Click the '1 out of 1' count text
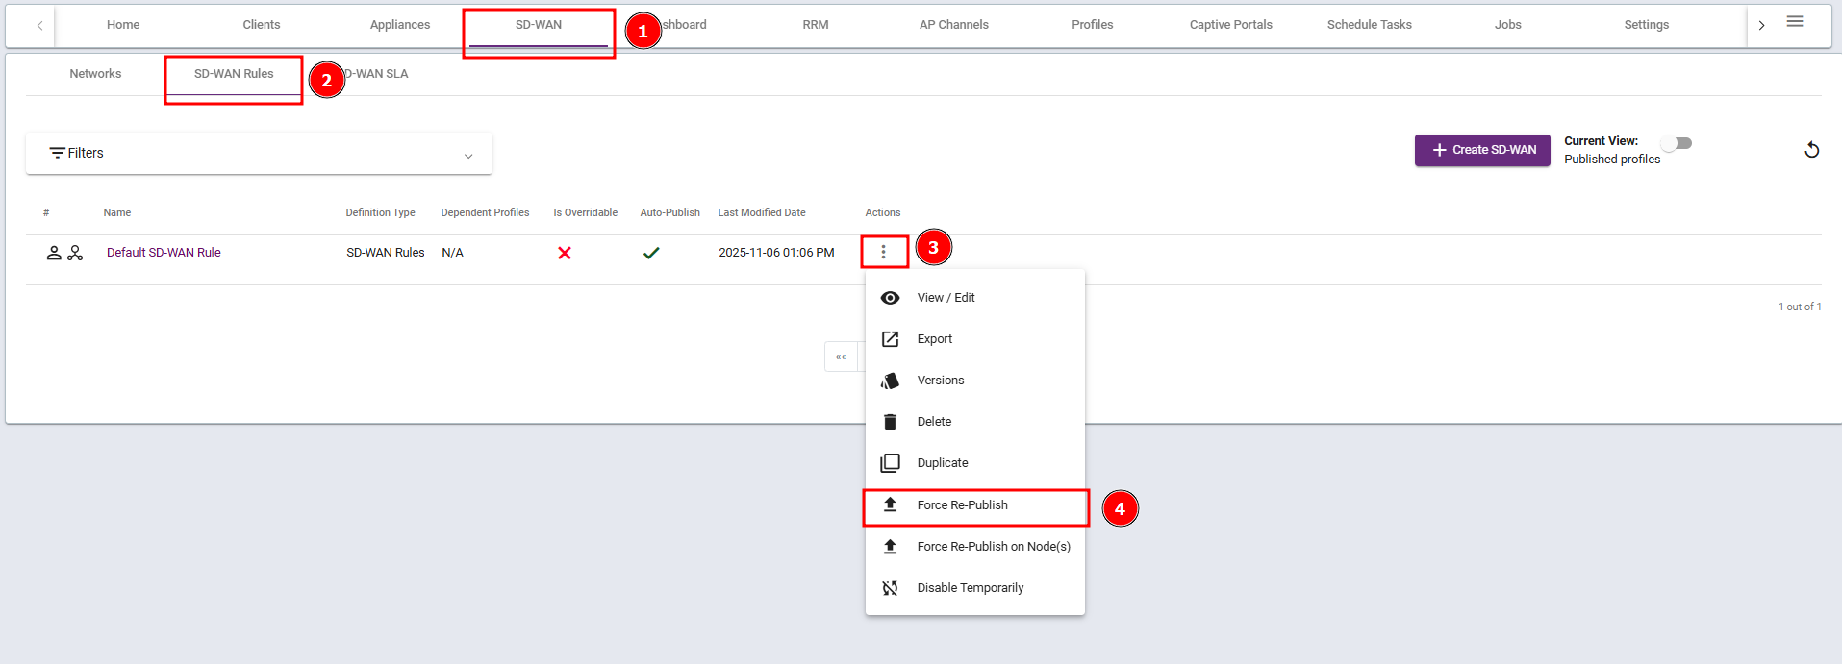Viewport: 1842px width, 664px height. click(x=1800, y=307)
